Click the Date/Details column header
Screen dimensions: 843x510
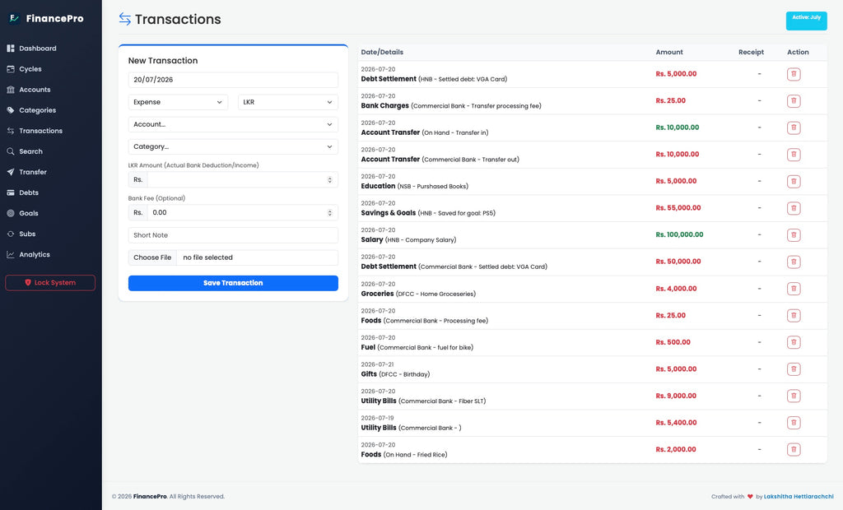pos(382,52)
